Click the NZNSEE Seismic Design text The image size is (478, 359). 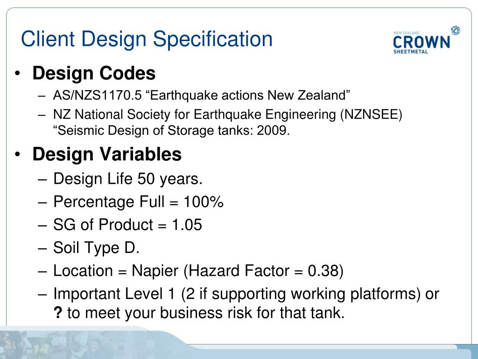tap(228, 122)
